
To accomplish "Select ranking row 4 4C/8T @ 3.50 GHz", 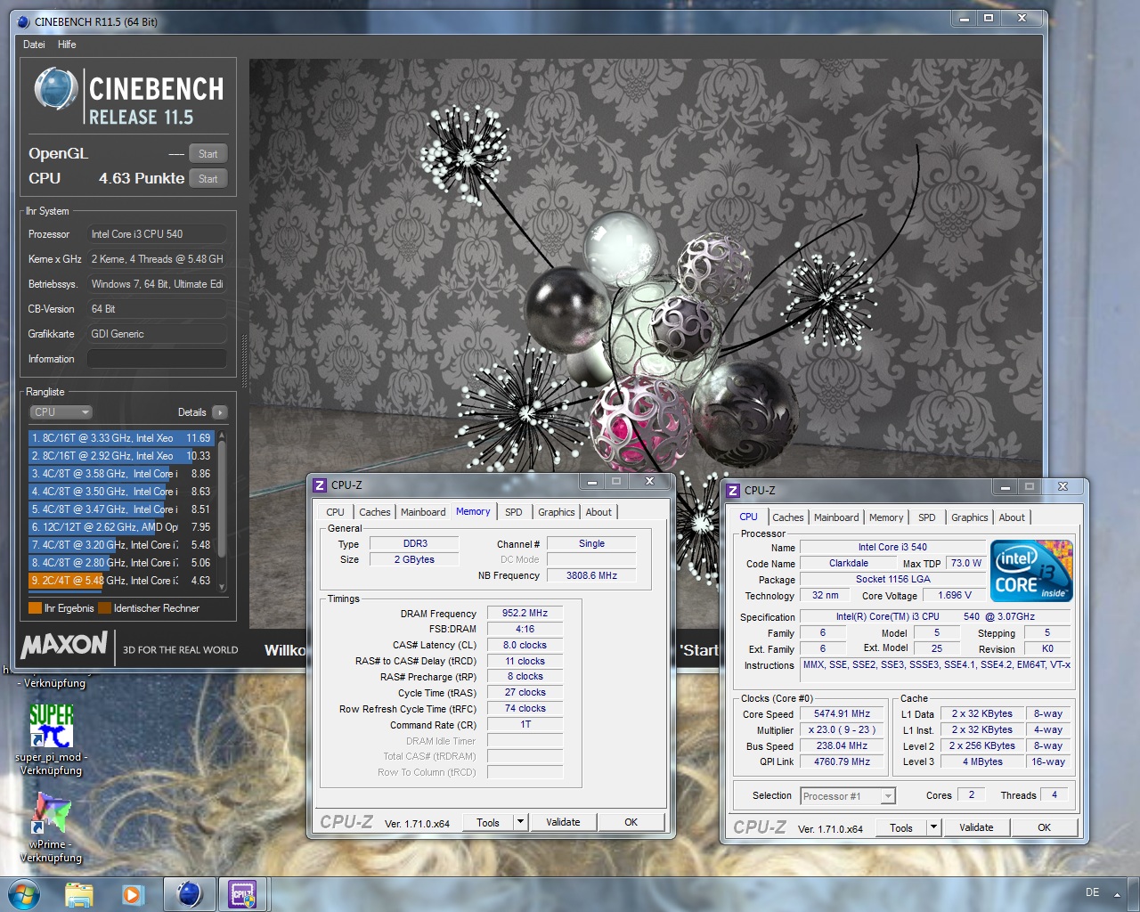I will pyautogui.click(x=121, y=492).
